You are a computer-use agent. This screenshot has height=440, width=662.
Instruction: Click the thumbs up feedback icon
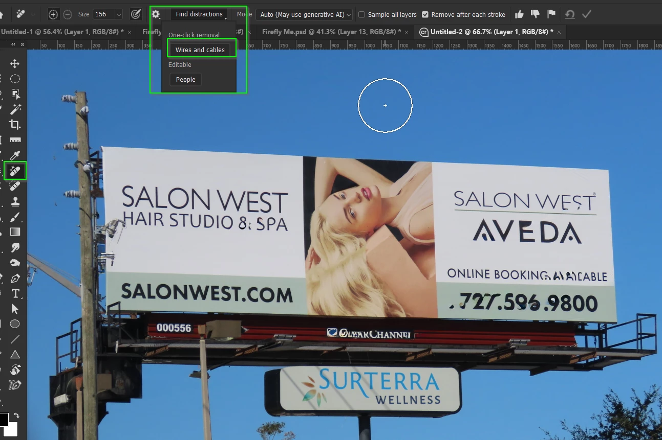pos(519,14)
